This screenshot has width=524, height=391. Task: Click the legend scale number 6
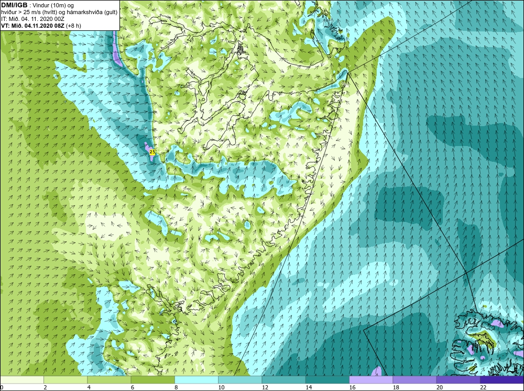(133, 387)
